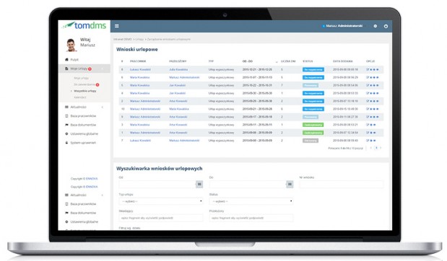The height and width of the screenshot is (261, 447).
Task: Click Intranet DEMO in the breadcrumb
Action: pos(123,39)
